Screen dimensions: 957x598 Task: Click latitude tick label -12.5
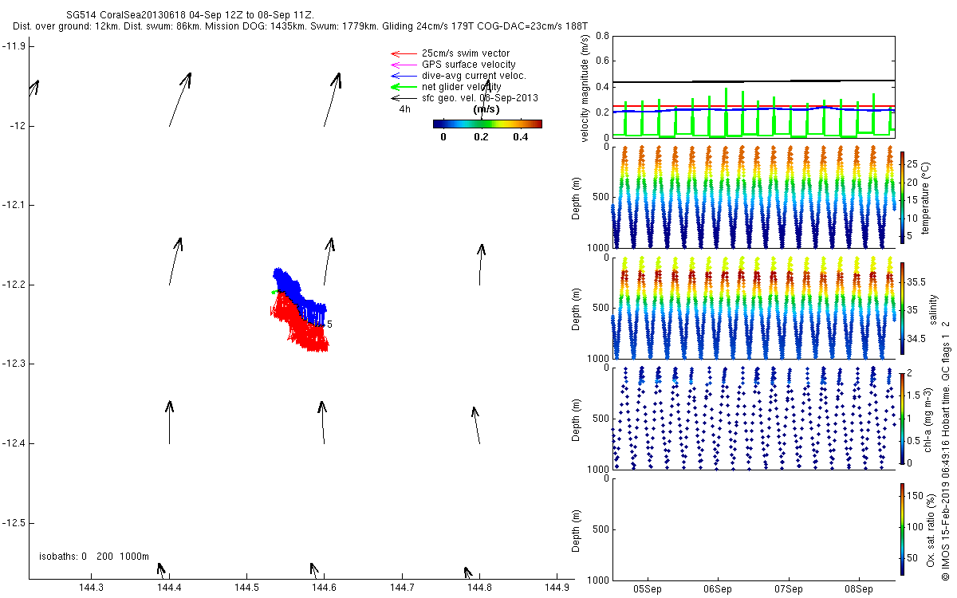pyautogui.click(x=14, y=523)
